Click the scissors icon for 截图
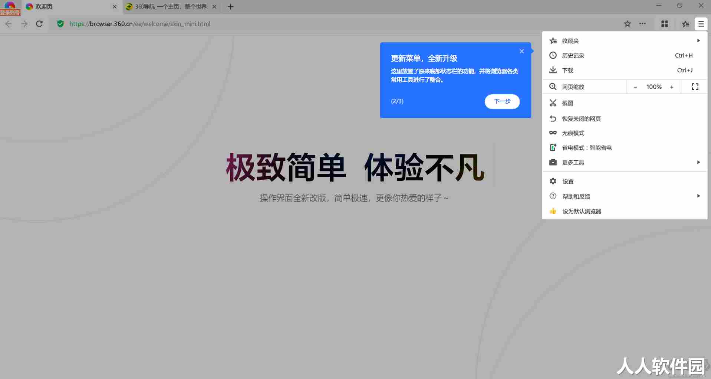Screen dimensions: 711x379 pyautogui.click(x=553, y=103)
